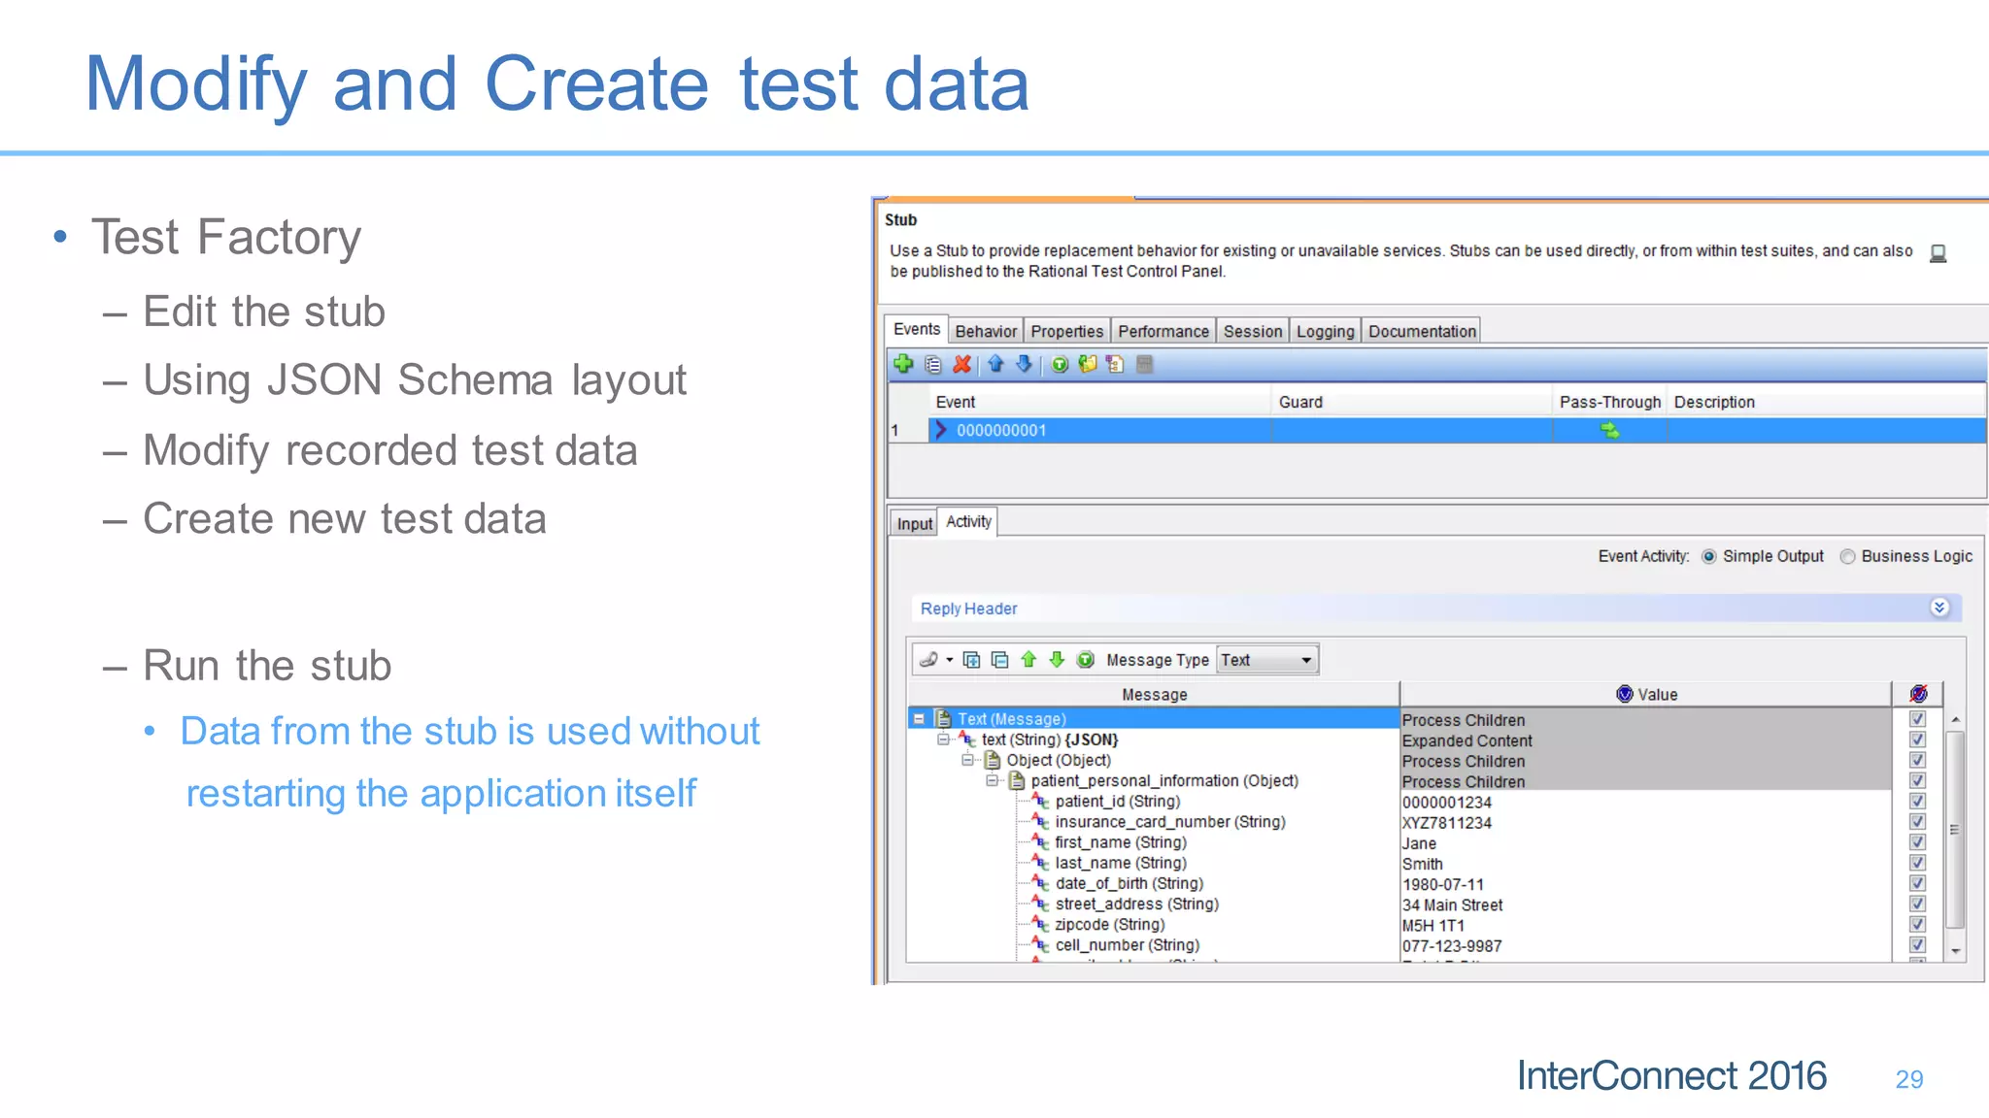The image size is (1989, 1118).
Task: Toggle checkbox for zipcode row
Action: coord(1917,924)
